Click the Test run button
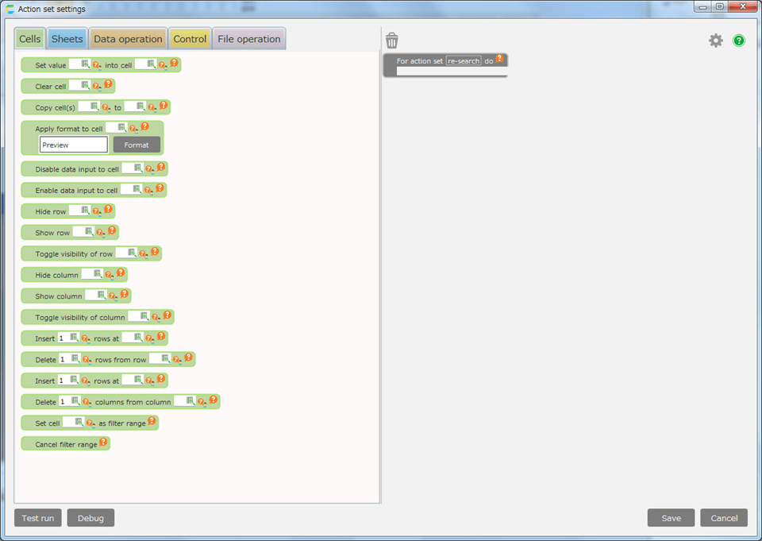The image size is (762, 541). point(38,518)
